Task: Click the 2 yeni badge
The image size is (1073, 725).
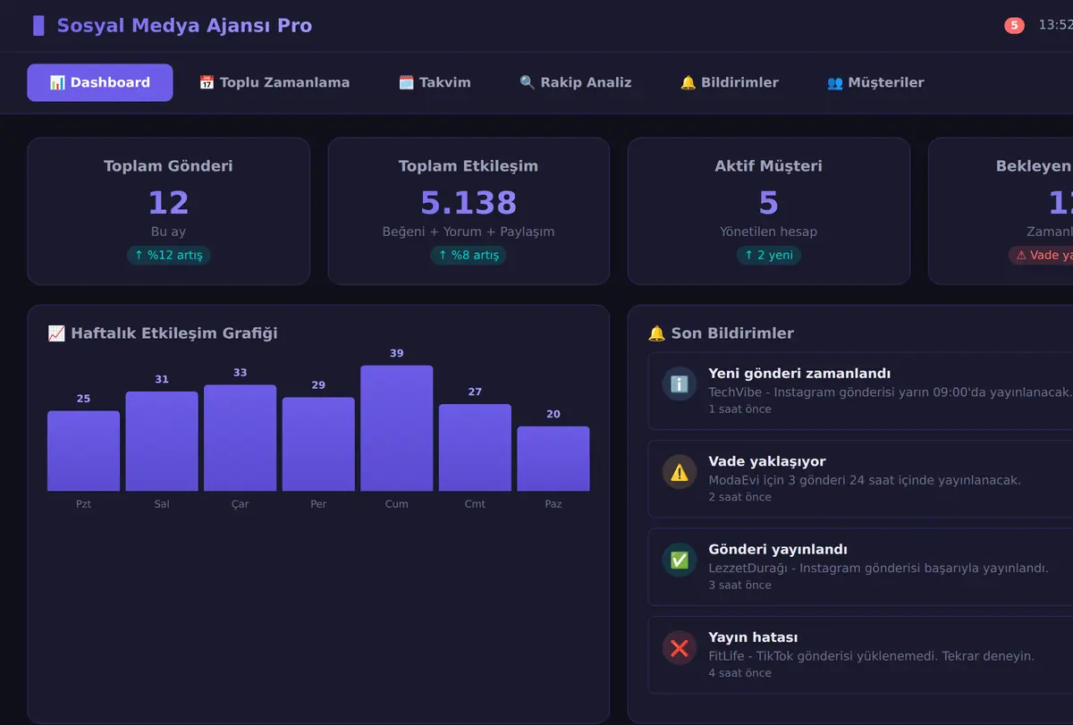Action: tap(769, 256)
